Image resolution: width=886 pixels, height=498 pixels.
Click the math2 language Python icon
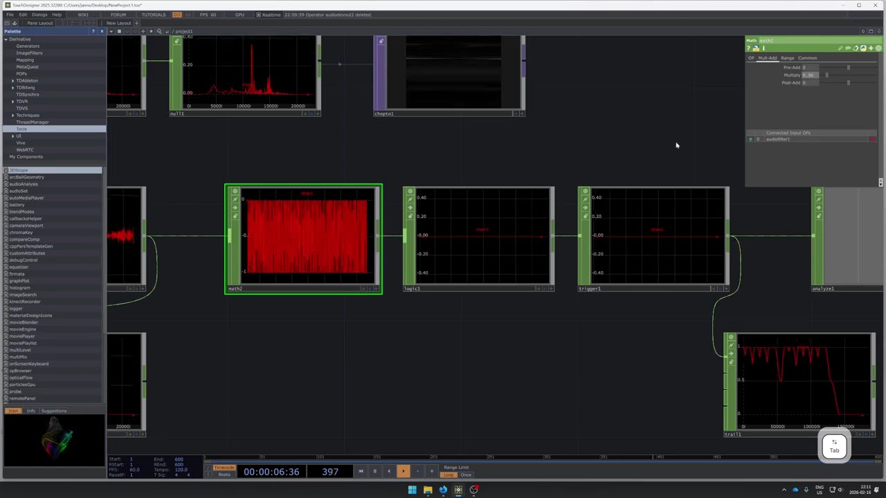coord(863,48)
